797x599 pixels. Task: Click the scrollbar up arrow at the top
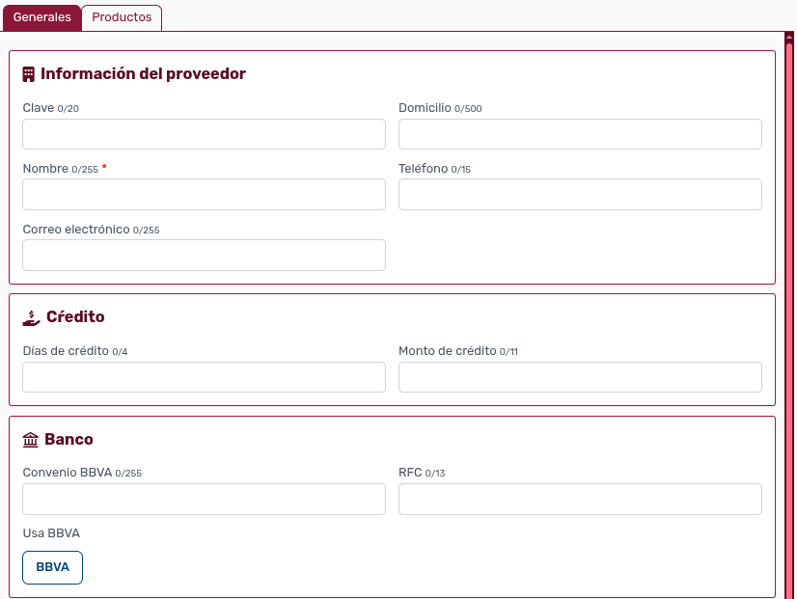tap(789, 38)
